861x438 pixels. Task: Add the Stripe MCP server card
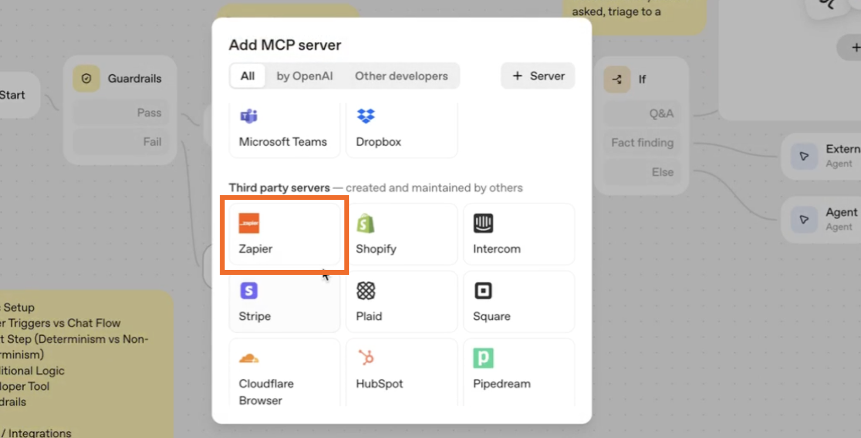pos(285,301)
